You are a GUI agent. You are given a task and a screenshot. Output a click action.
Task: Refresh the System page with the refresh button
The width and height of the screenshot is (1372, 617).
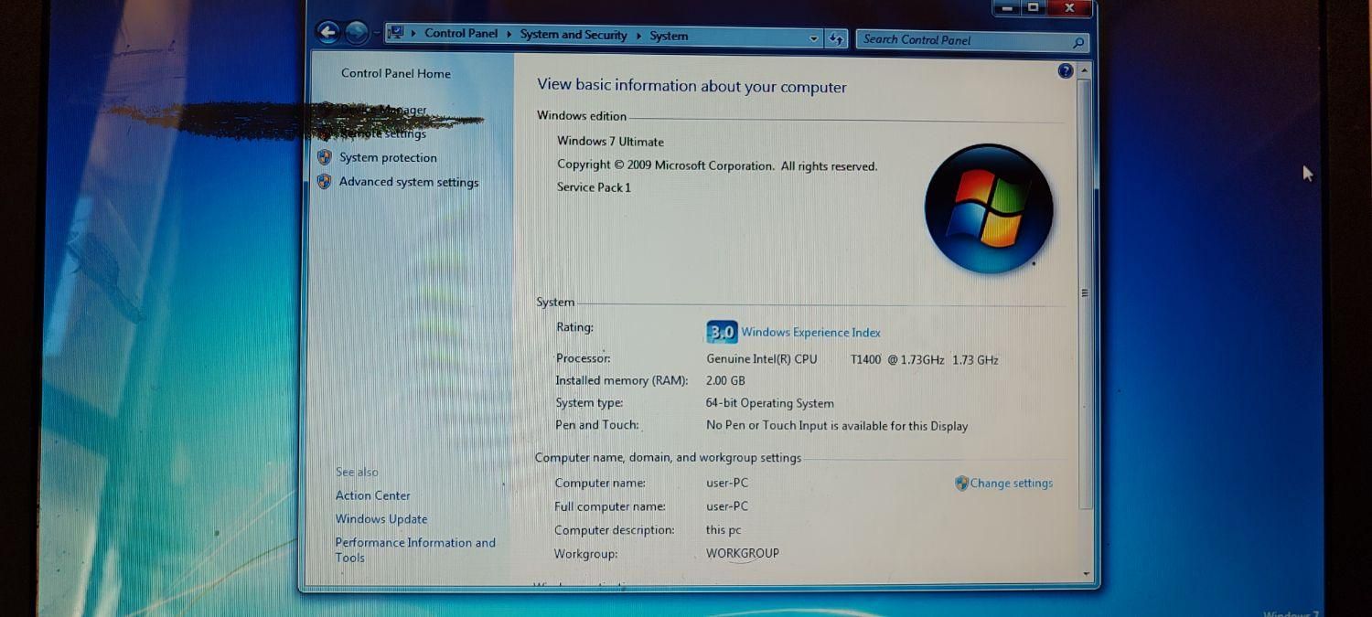[836, 38]
